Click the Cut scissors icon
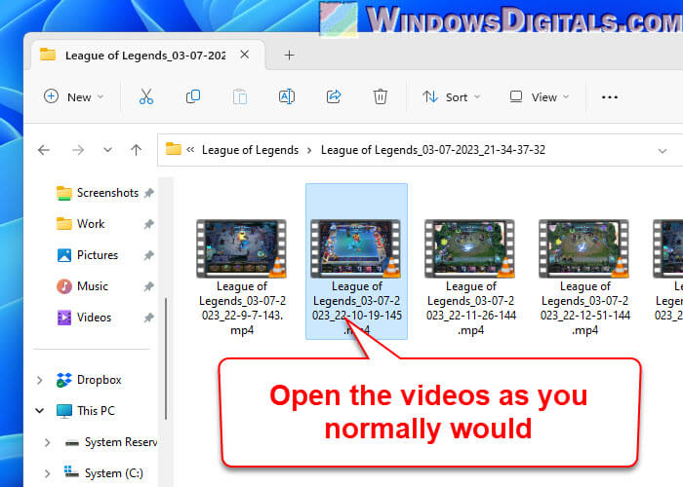 click(146, 96)
